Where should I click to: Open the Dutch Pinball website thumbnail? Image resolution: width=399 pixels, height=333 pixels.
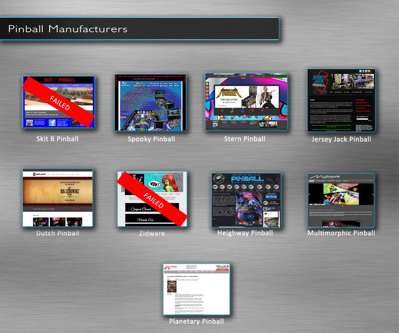[58, 198]
